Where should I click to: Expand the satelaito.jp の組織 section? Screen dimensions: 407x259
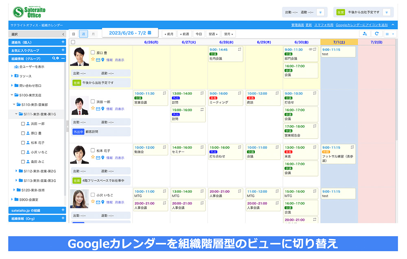63,210
